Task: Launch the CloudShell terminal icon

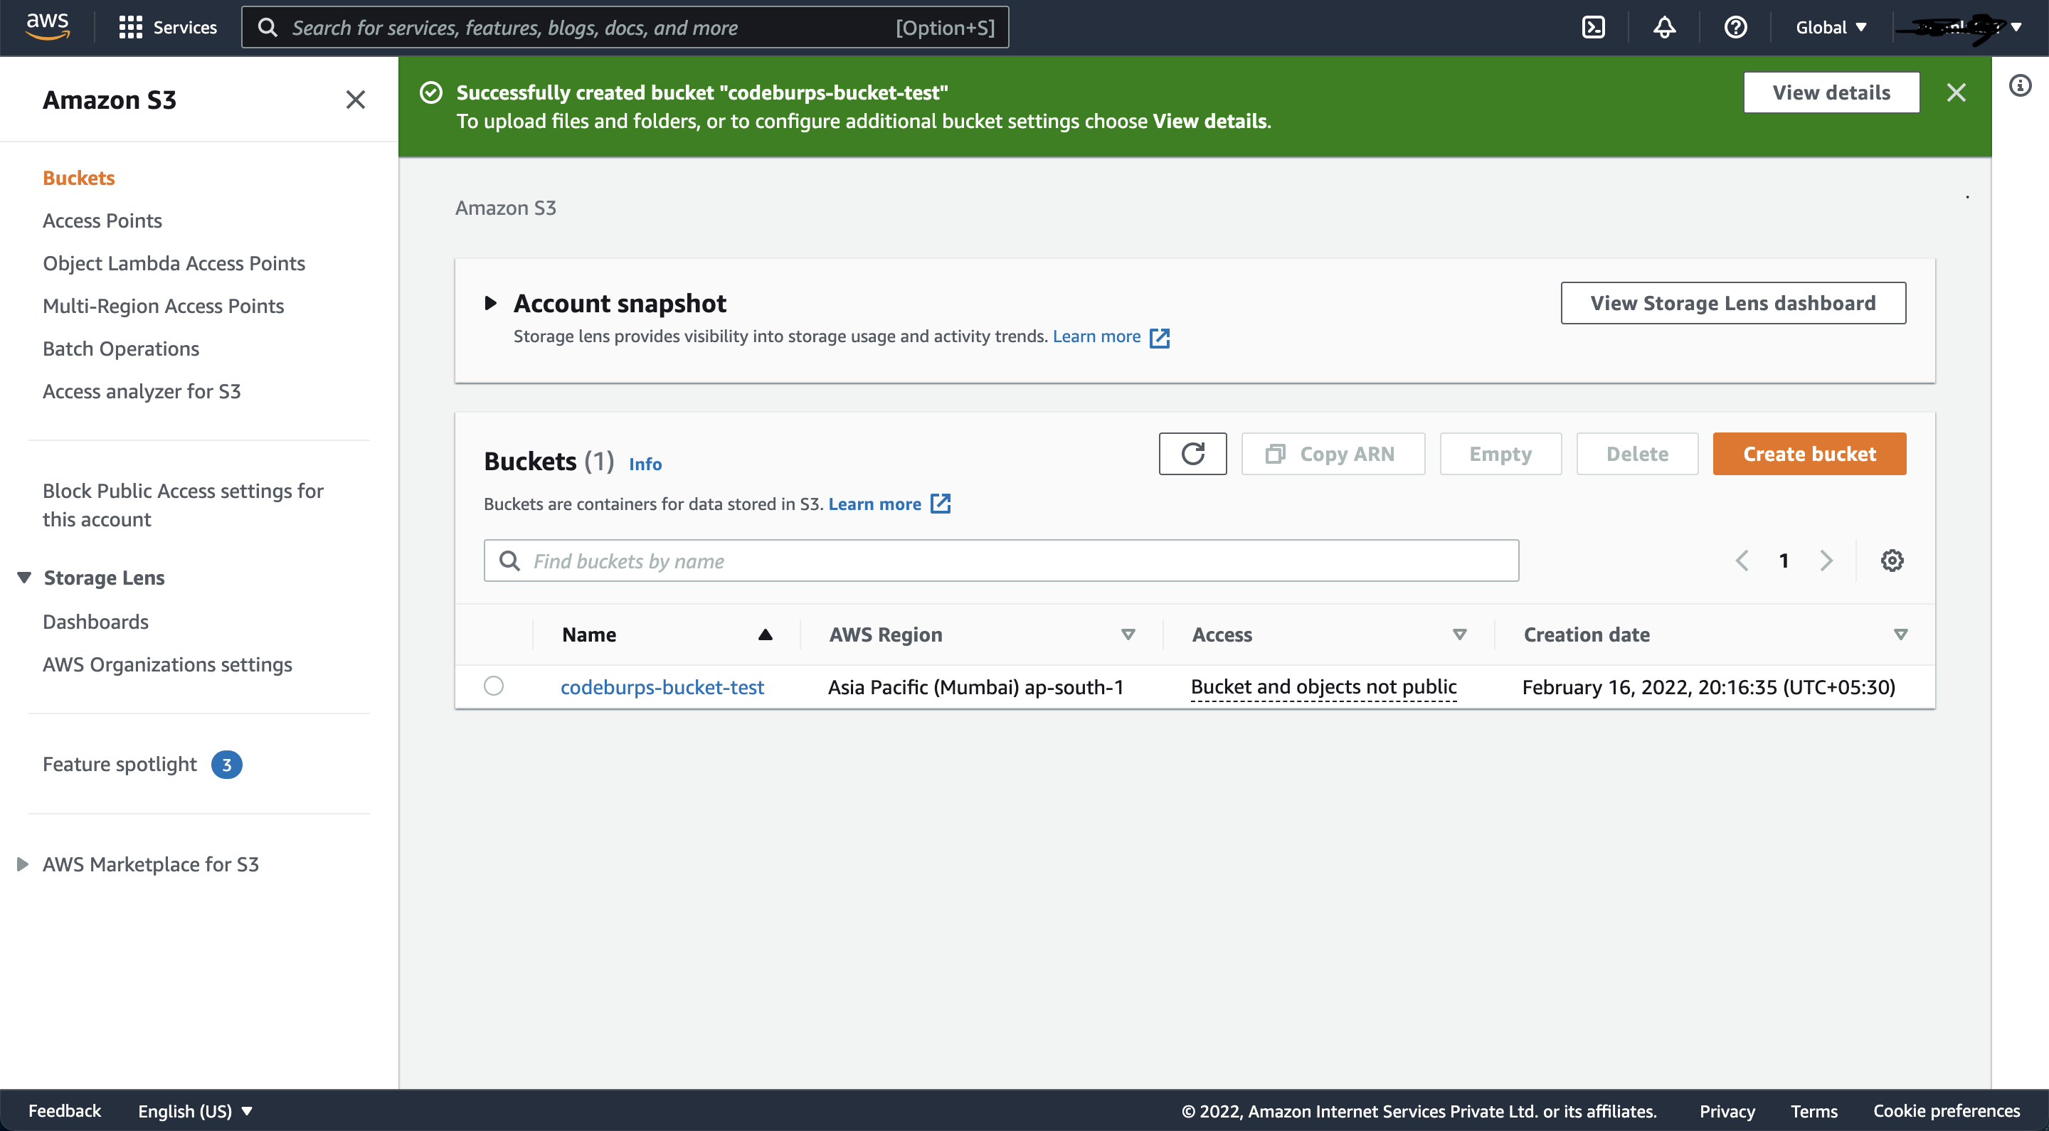Action: pos(1593,28)
